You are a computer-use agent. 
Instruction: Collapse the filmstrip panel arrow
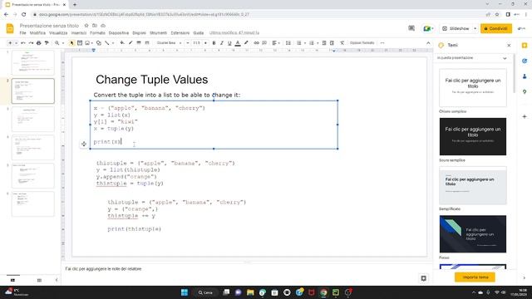point(57,280)
